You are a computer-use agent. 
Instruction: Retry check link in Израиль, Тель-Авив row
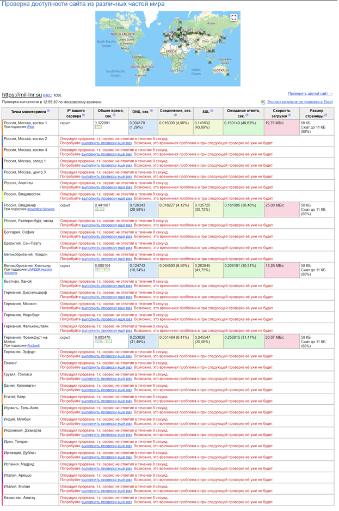tap(107, 412)
